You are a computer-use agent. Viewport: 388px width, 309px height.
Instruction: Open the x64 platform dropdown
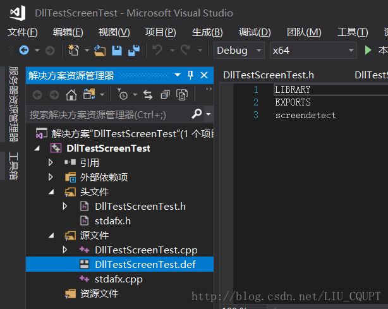313,51
